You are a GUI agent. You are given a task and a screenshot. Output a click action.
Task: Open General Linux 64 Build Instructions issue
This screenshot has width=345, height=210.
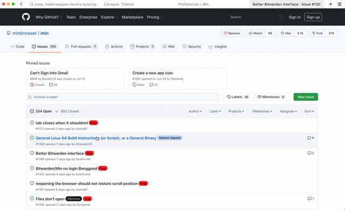[96, 138]
